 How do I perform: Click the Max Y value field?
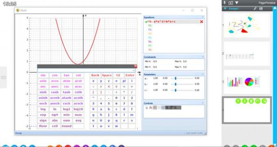[185, 67]
